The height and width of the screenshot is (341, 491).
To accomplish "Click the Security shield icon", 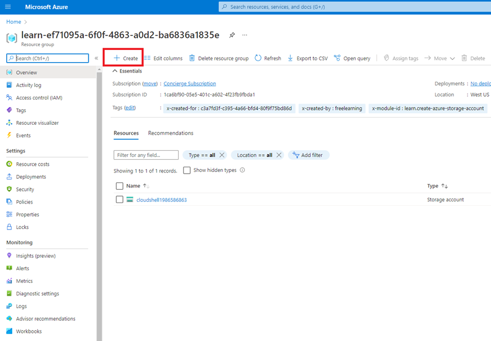I will click(9, 189).
